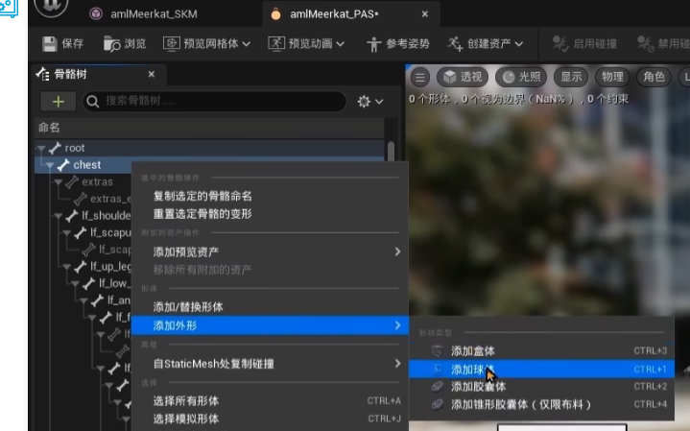Close the amlMeerkat_PAS tab
The height and width of the screenshot is (431, 690).
click(x=424, y=14)
